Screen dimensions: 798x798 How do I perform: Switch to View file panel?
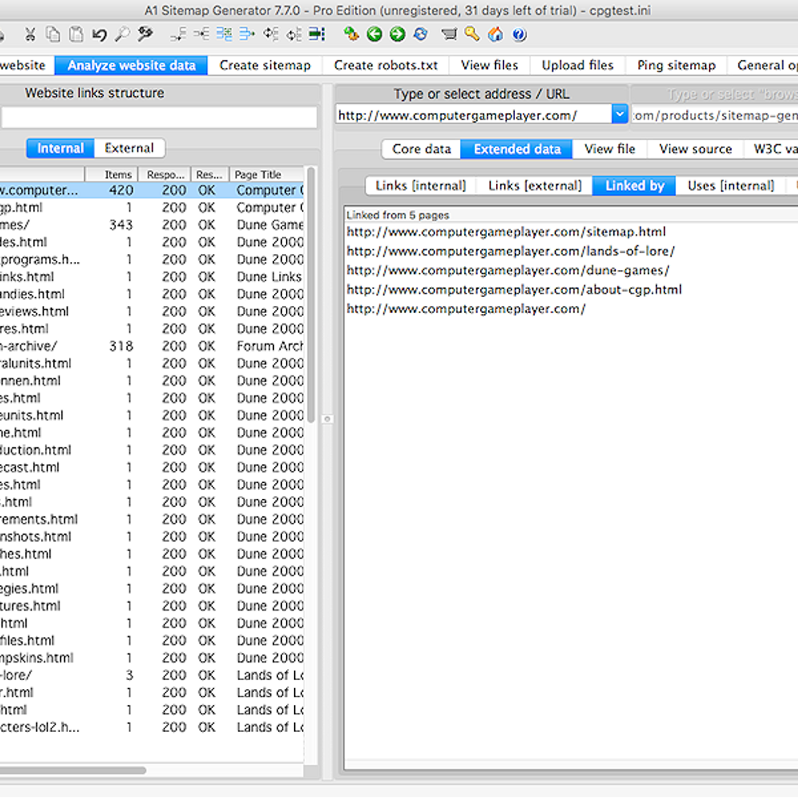tap(609, 149)
